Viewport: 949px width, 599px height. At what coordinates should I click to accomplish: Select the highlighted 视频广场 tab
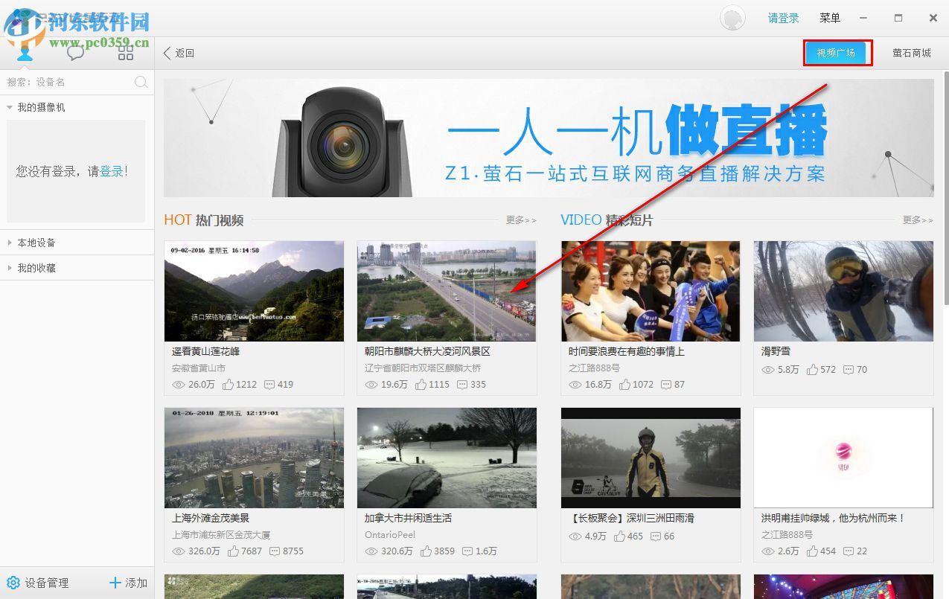[x=837, y=53]
